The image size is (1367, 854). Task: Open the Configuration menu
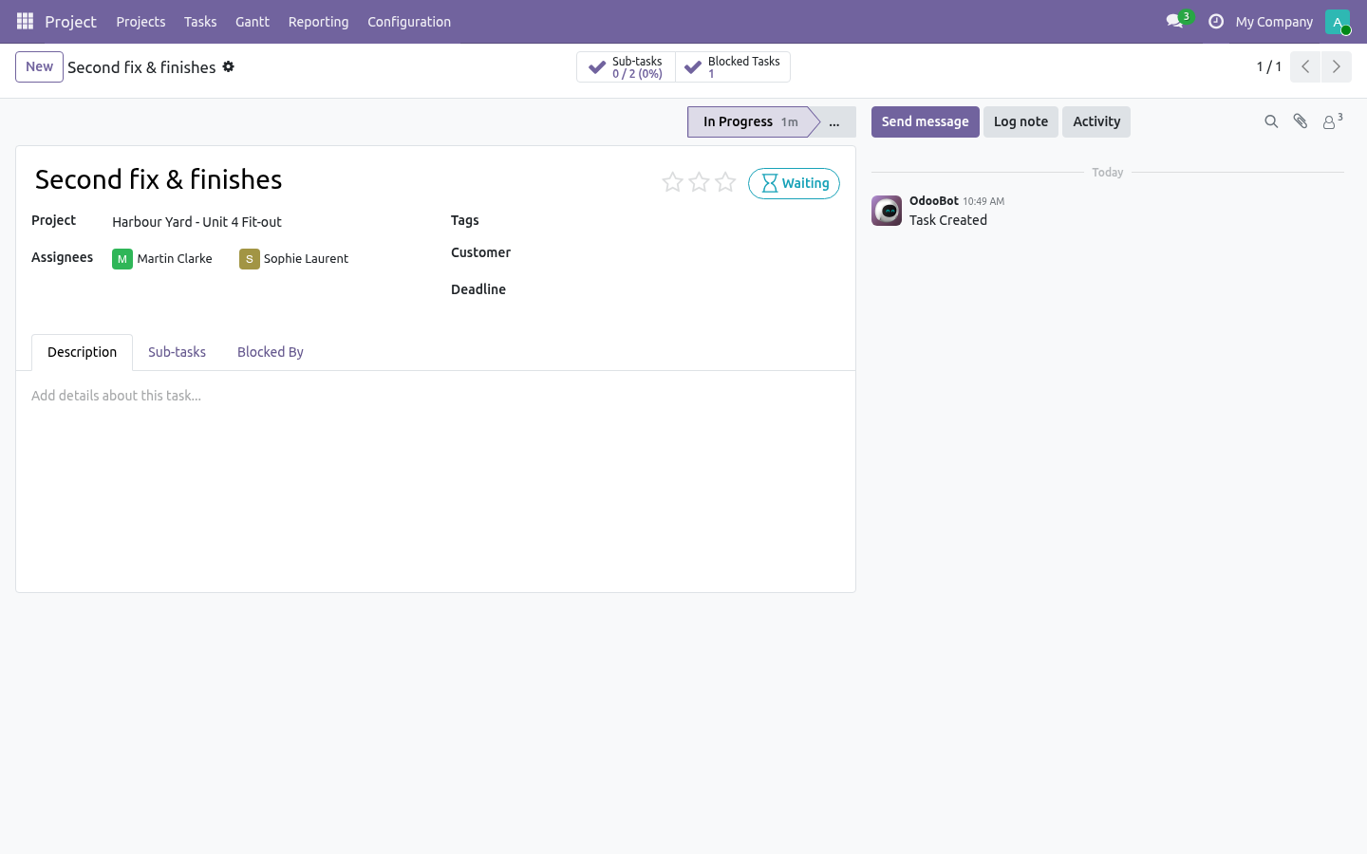(x=409, y=21)
